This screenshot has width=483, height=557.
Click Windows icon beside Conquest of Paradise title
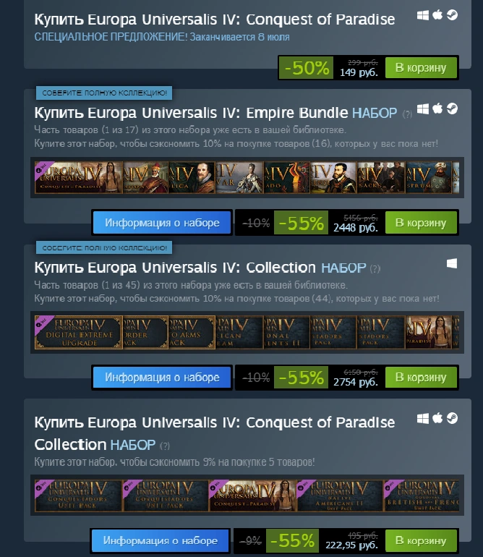point(422,15)
